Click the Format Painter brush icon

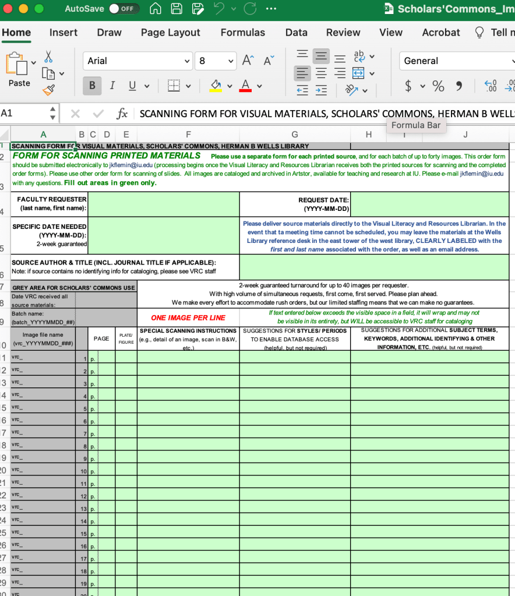[48, 90]
